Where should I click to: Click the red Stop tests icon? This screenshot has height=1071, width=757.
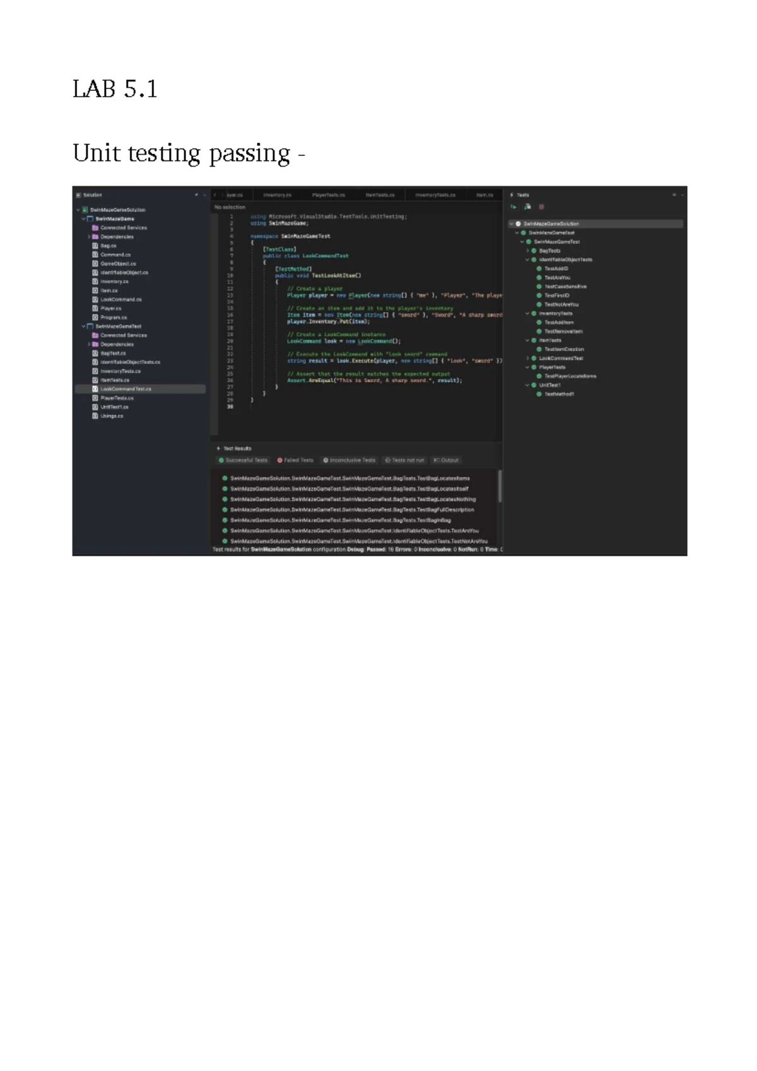tap(541, 206)
